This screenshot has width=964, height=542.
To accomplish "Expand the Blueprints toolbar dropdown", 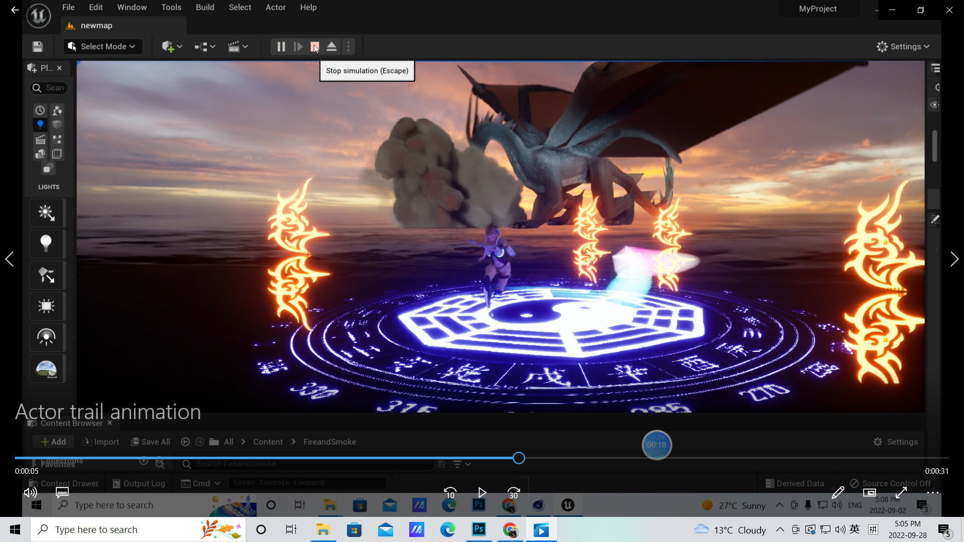I will [205, 47].
